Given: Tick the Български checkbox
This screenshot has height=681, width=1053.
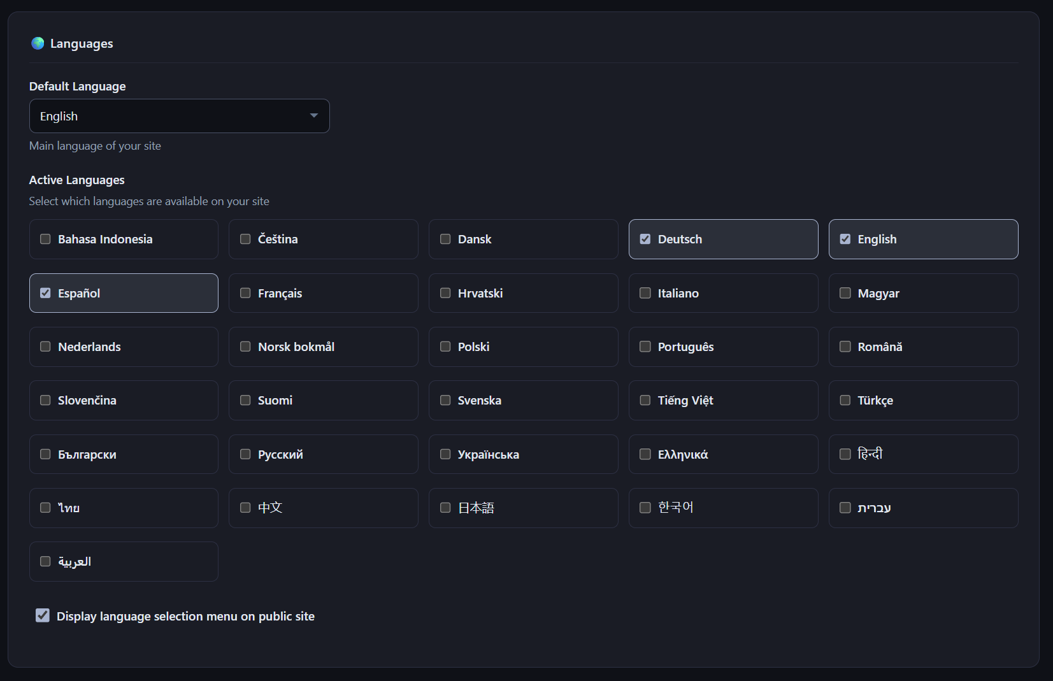Looking at the screenshot, I should pyautogui.click(x=45, y=454).
